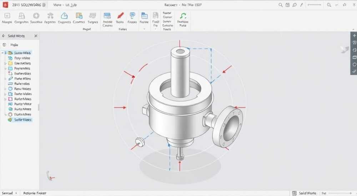The height and width of the screenshot is (196, 357).
Task: Click the Foald Fig document icon
Action: tap(156, 15)
